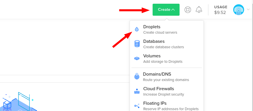Click 'Create cloud servers' description text
This screenshot has height=111, width=253.
pyautogui.click(x=160, y=33)
